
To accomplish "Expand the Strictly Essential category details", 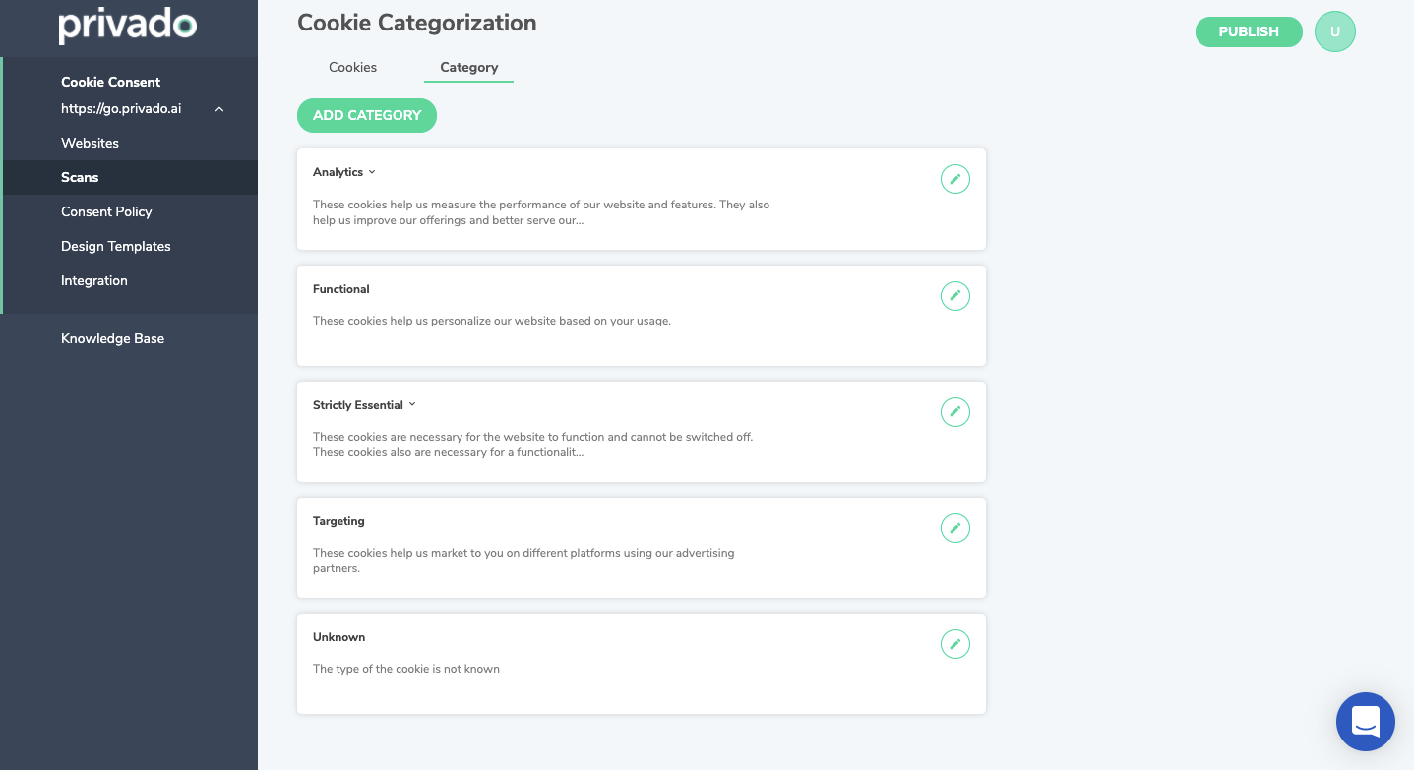I will tap(411, 404).
